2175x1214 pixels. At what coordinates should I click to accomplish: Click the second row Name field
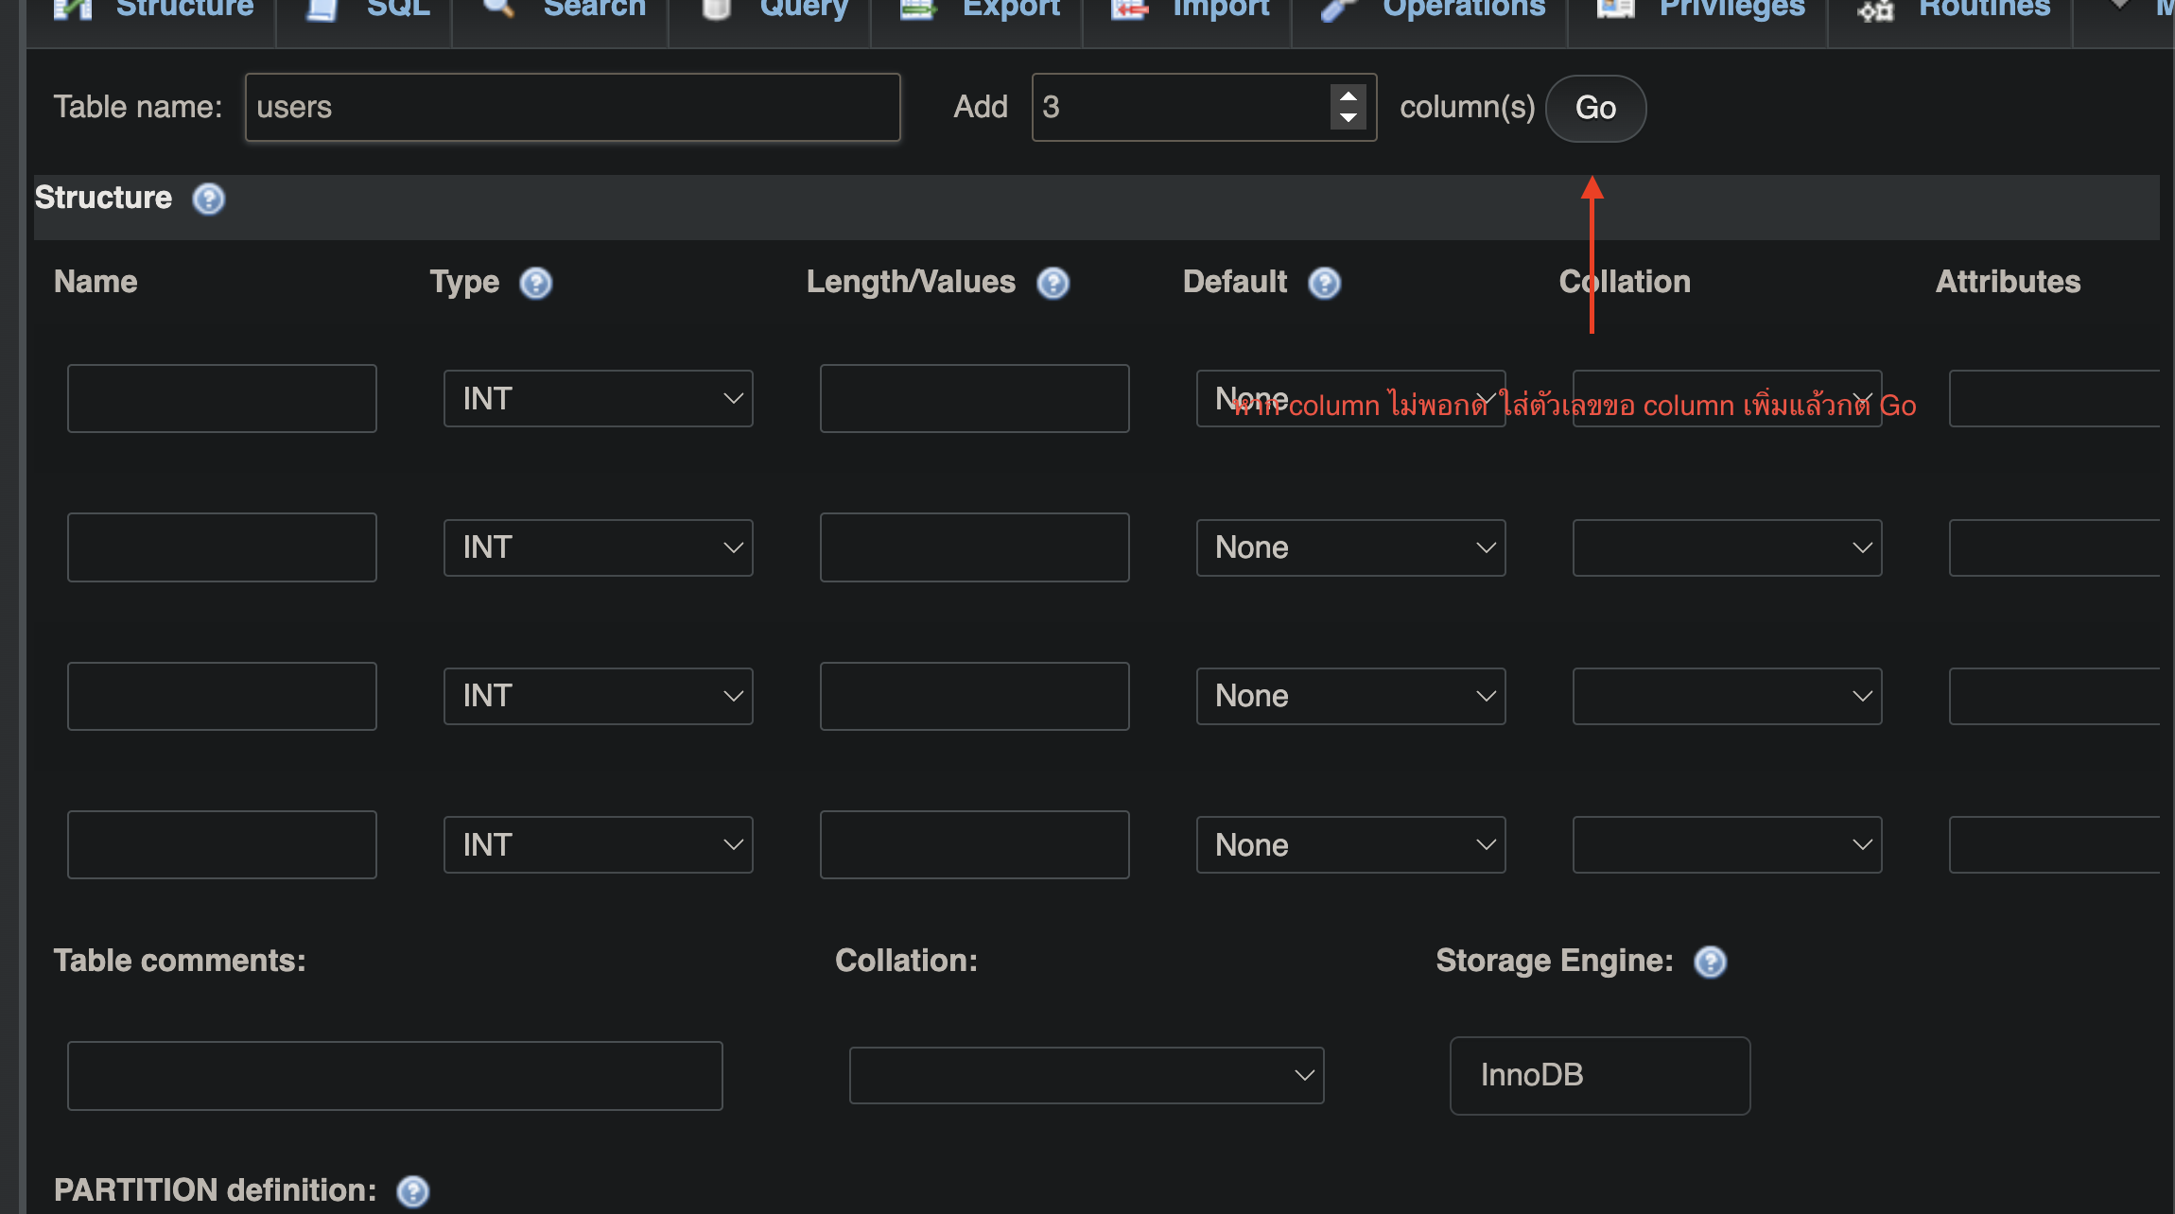click(222, 547)
